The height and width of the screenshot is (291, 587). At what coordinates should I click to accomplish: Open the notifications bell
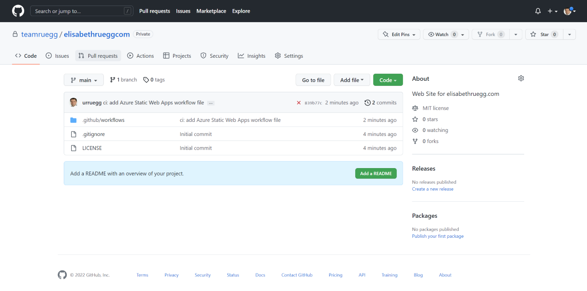[538, 11]
